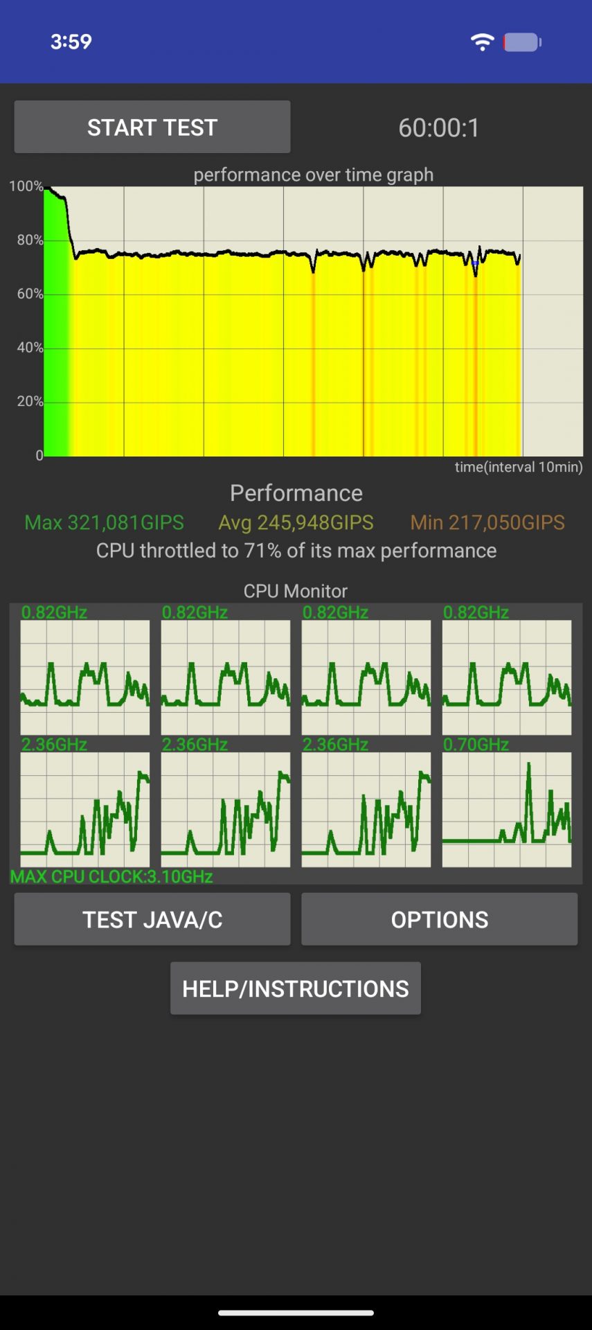Tap the battery status icon
Screen dimensions: 592x1330
pos(522,42)
